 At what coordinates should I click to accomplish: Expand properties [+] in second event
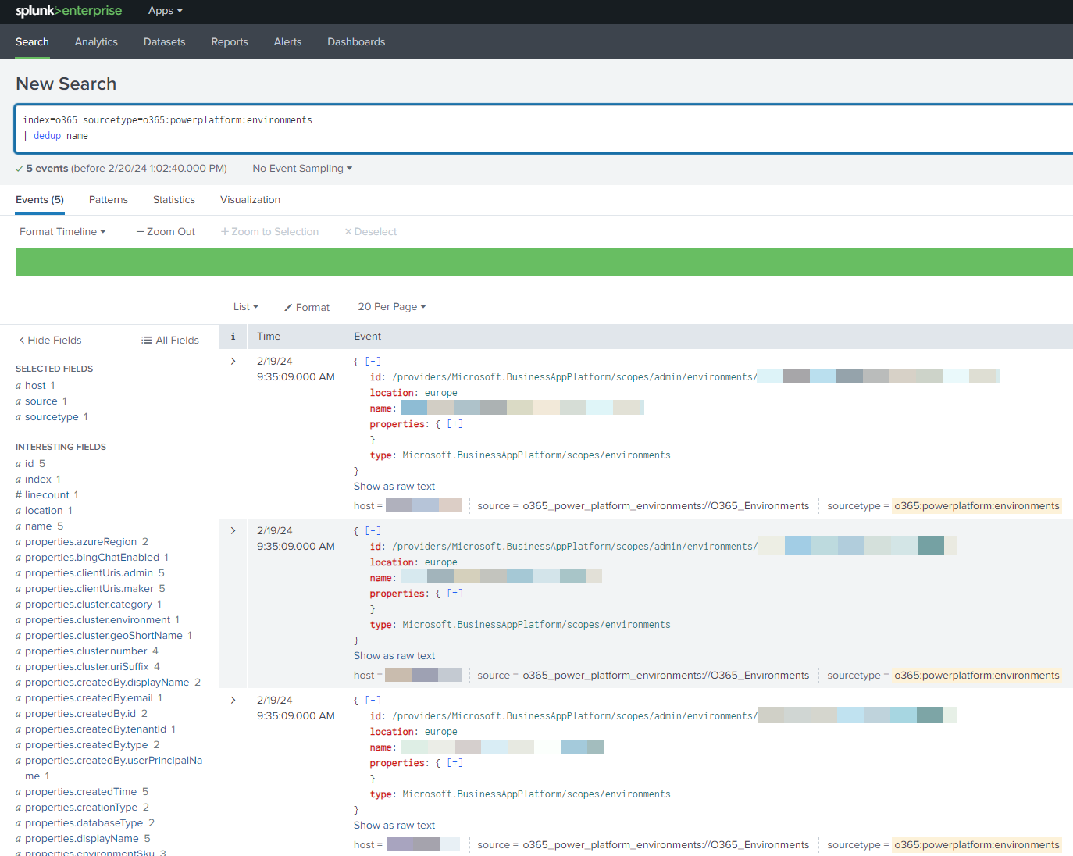(x=455, y=594)
